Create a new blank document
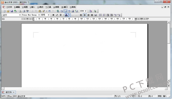Screen dimensions: 172x99 (4, 11)
